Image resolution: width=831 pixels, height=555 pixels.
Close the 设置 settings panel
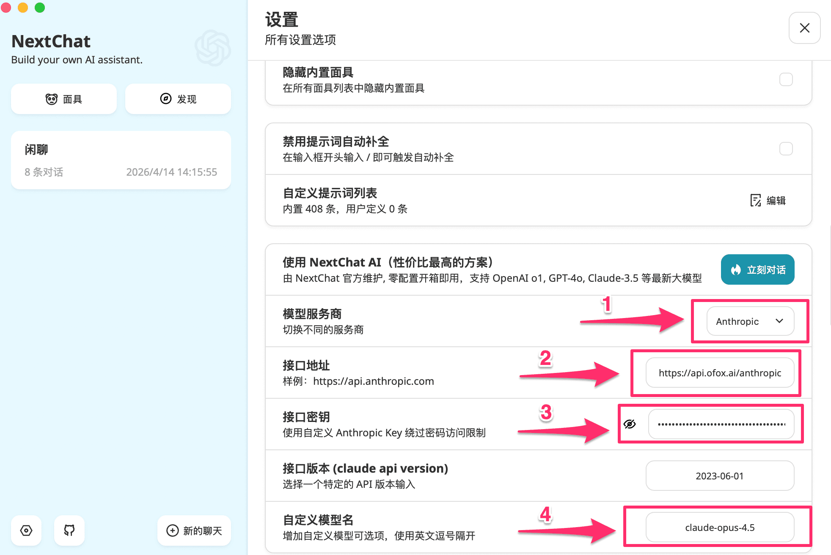pyautogui.click(x=804, y=27)
